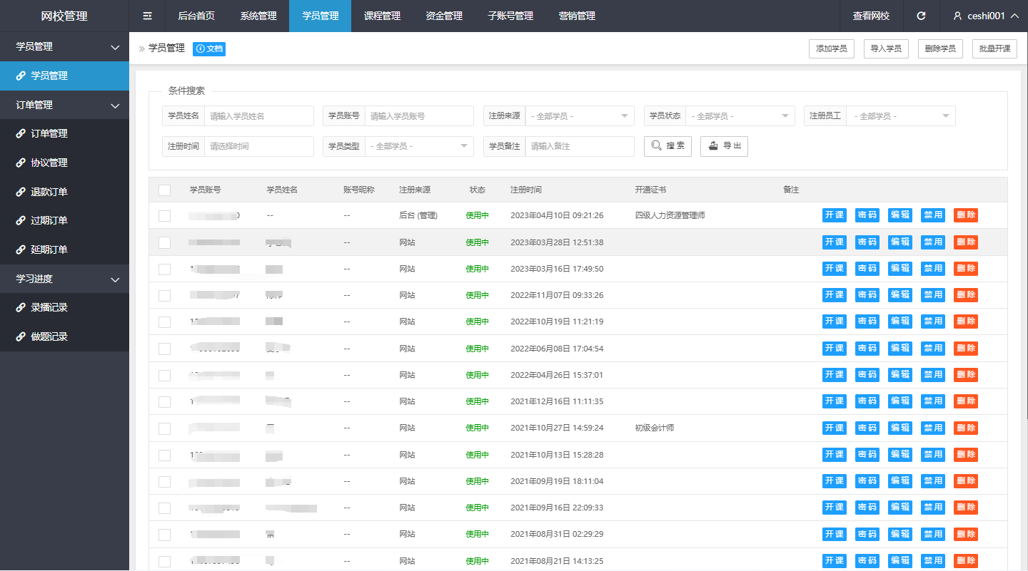The height and width of the screenshot is (571, 1028).
Task: Click the user avatar icon beside ceshi001
Action: tap(958, 16)
